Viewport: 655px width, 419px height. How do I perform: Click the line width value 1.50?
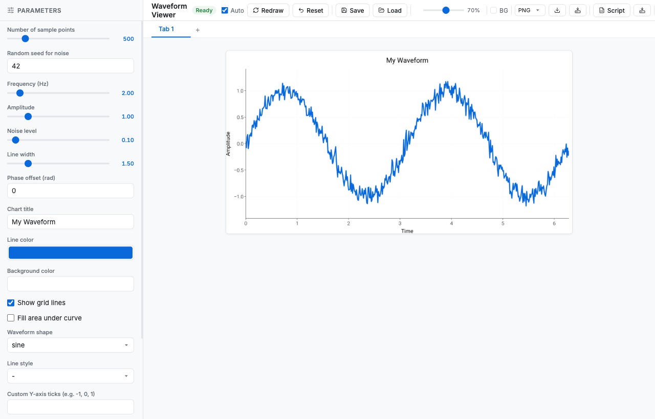128,164
